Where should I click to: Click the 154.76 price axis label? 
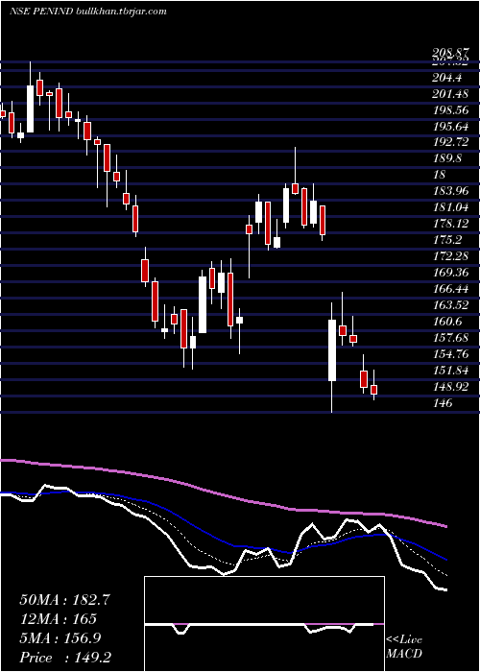450,354
